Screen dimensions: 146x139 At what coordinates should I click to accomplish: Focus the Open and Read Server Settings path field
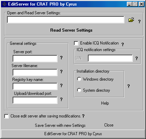click(x=66, y=20)
